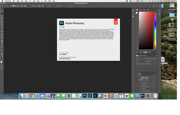Click the first underlined link in About dialog
This screenshot has height=115, width=180.
[63, 54]
